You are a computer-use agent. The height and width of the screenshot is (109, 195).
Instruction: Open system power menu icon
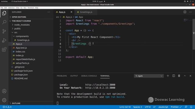pos(190,1)
